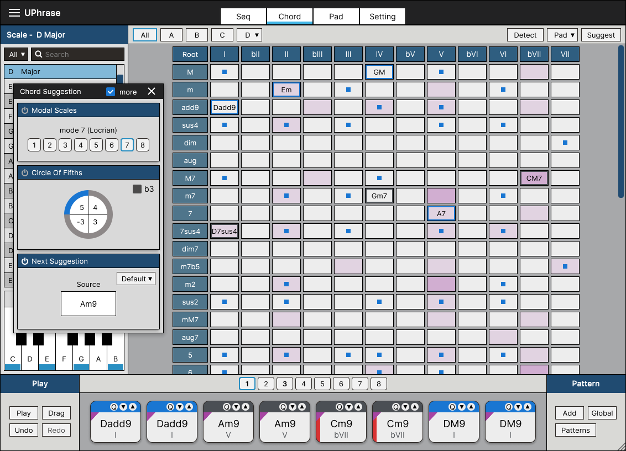The image size is (626, 451).
Task: Open the D section dropdown
Action: click(249, 35)
